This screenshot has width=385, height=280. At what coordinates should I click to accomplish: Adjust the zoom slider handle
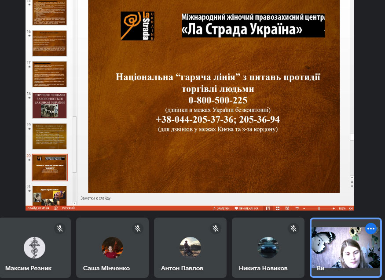(319, 208)
